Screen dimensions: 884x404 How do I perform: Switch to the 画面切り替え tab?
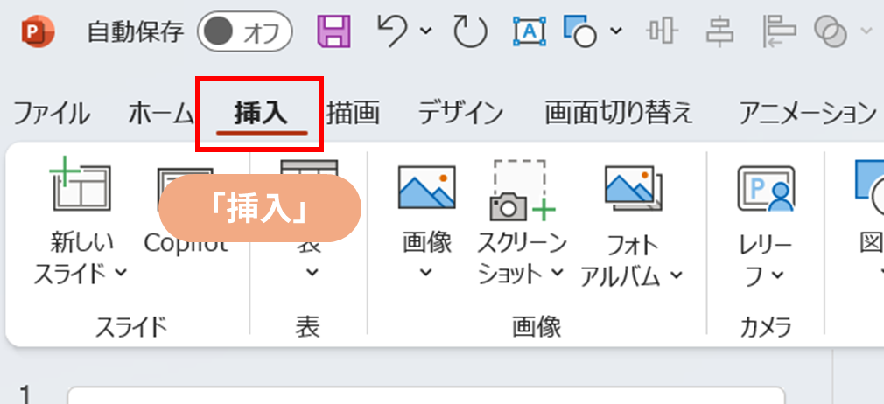coord(619,113)
